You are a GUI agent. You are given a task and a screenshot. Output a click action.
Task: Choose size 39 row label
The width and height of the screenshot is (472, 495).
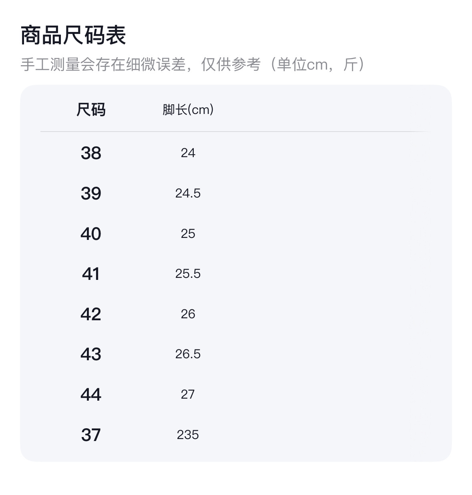(91, 194)
